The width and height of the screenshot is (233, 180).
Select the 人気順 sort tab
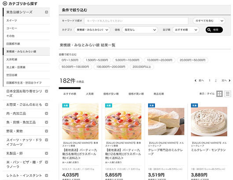tap(89, 94)
